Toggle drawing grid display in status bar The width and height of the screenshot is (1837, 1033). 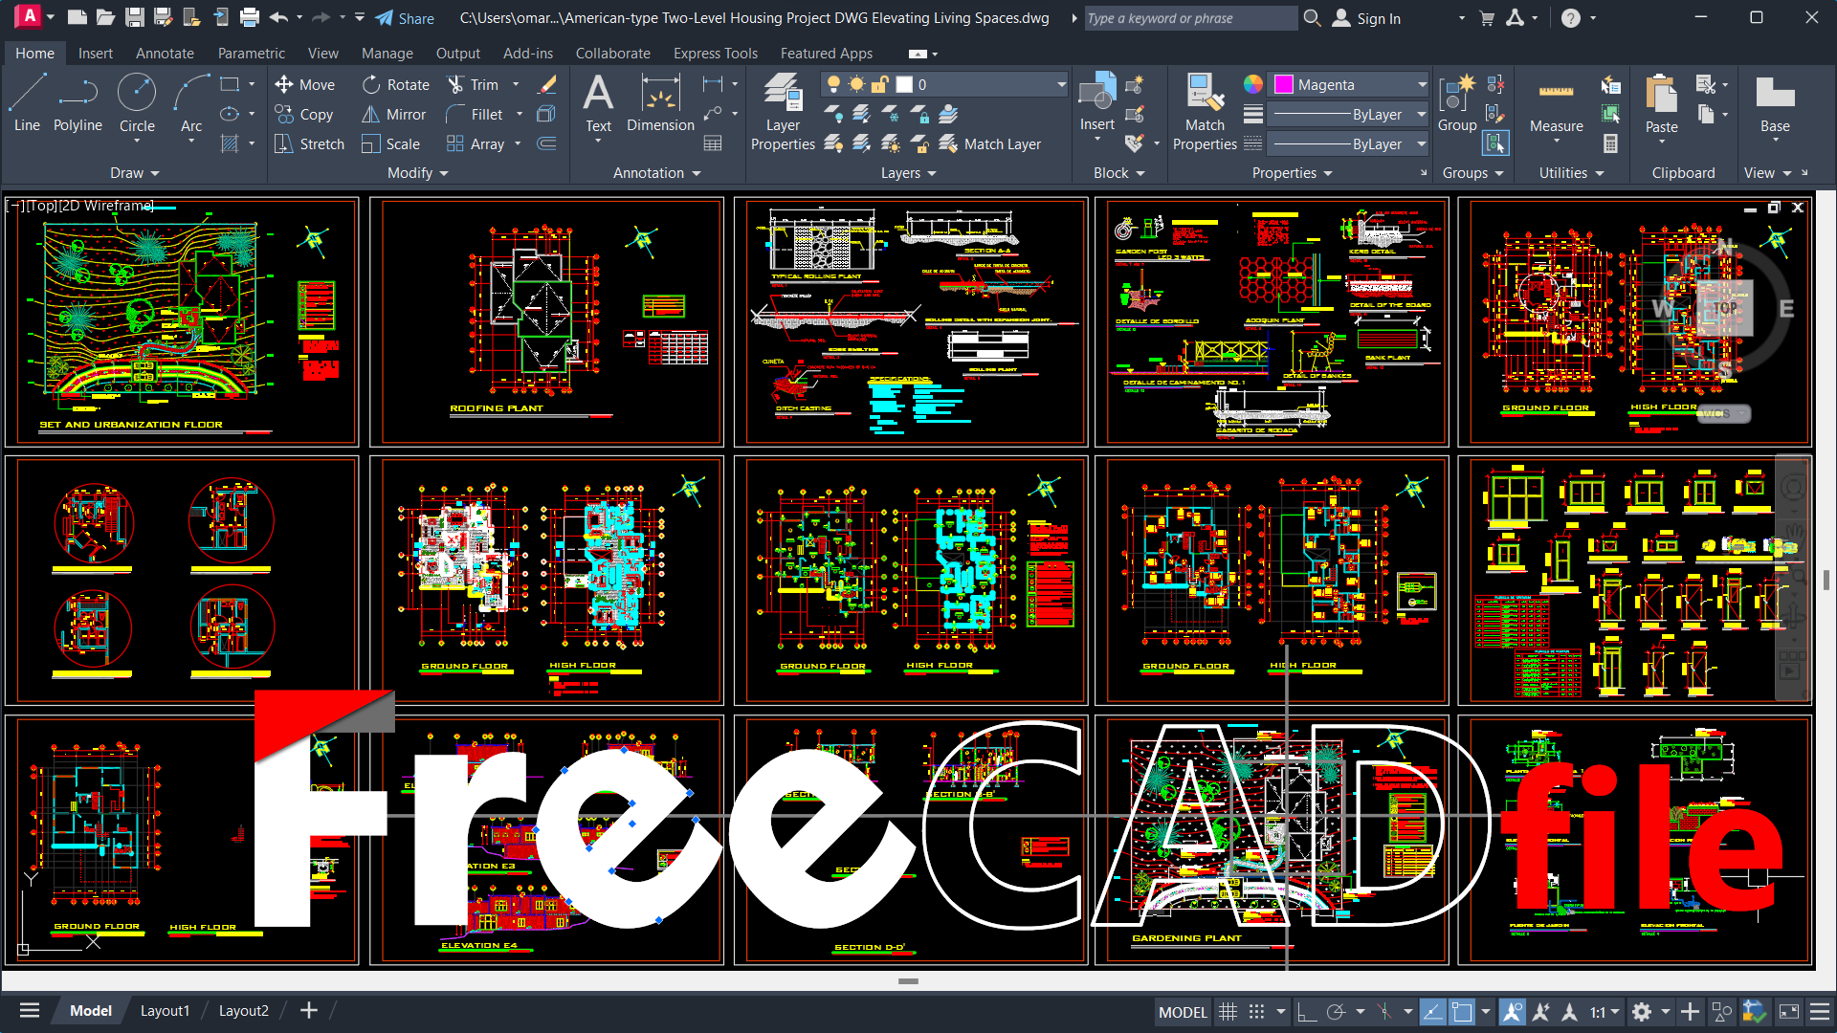coord(1228,1011)
